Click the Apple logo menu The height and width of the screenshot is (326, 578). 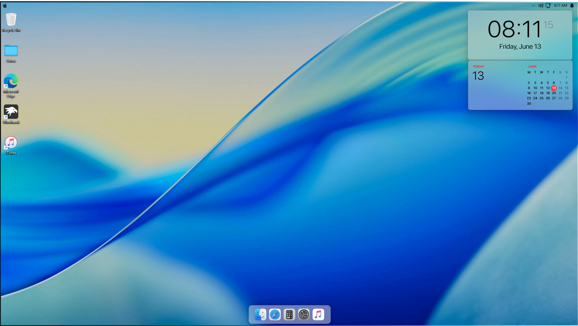(x=5, y=5)
